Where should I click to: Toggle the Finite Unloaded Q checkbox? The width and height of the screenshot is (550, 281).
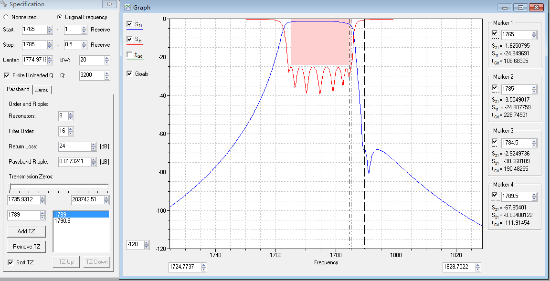point(7,75)
